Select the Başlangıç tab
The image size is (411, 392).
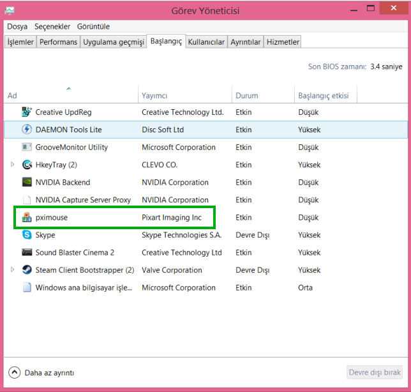pyautogui.click(x=166, y=41)
